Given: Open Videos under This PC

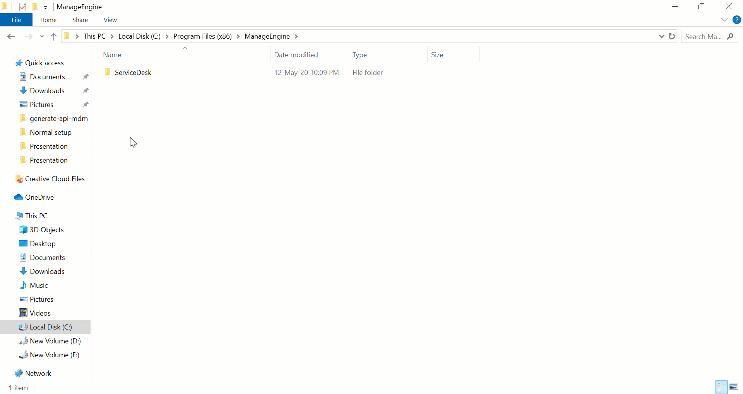Looking at the screenshot, I should click(x=40, y=313).
